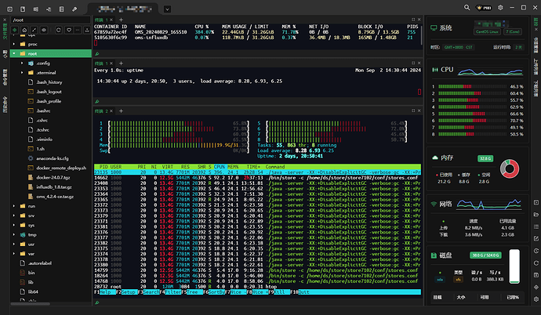Open the server-list icon in the top toolbar
Screen dimensions: 541x315
pyautogui.click(x=61, y=9)
